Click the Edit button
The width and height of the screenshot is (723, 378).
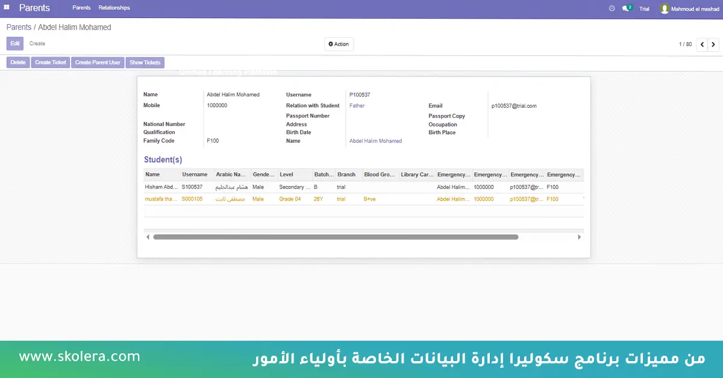[15, 43]
